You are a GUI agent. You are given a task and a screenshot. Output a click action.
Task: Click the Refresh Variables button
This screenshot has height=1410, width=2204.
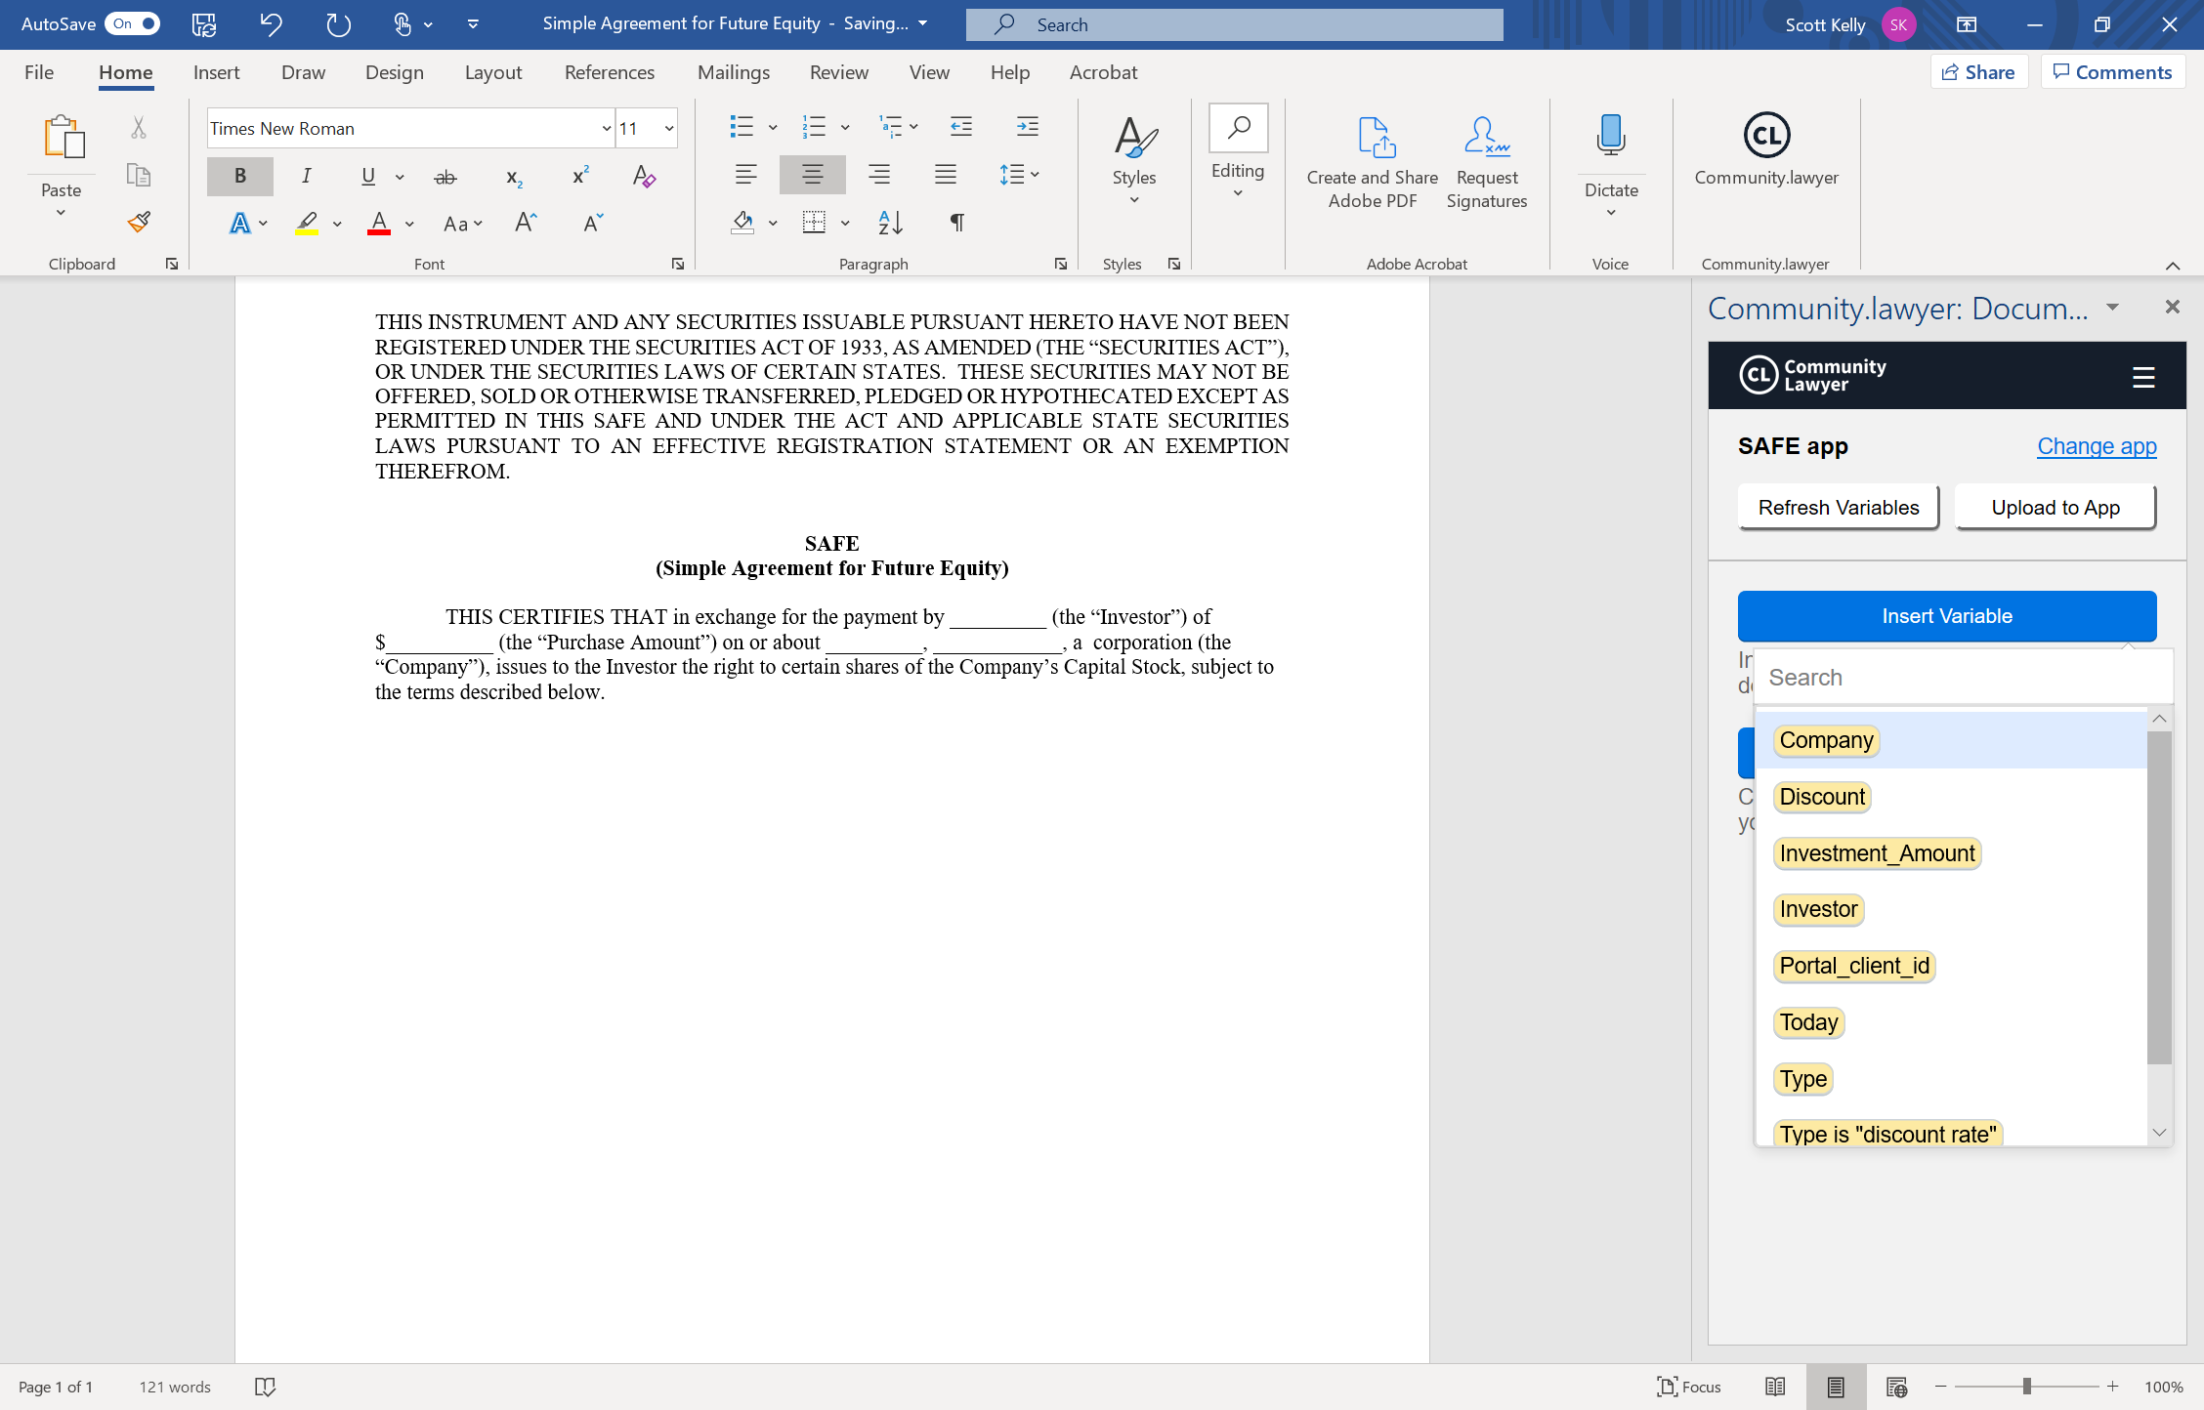coord(1838,507)
